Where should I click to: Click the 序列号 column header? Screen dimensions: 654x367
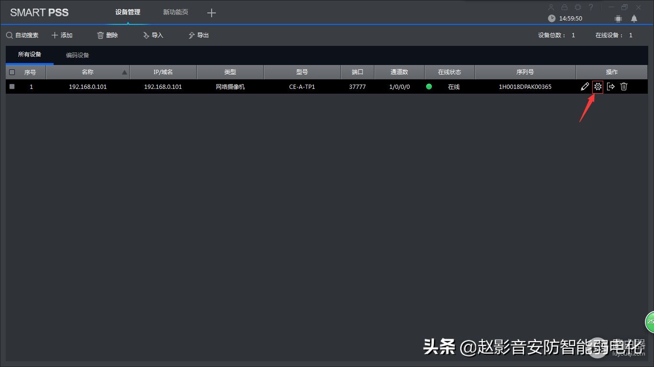pos(525,72)
